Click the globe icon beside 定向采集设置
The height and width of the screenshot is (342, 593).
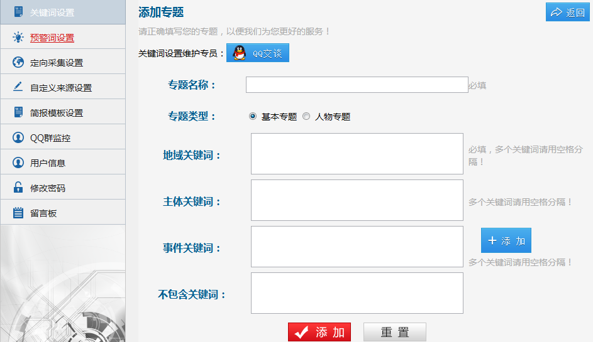18,62
